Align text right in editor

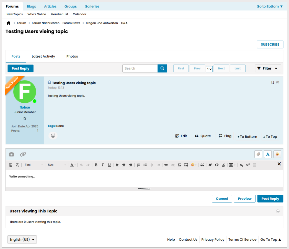(130, 165)
